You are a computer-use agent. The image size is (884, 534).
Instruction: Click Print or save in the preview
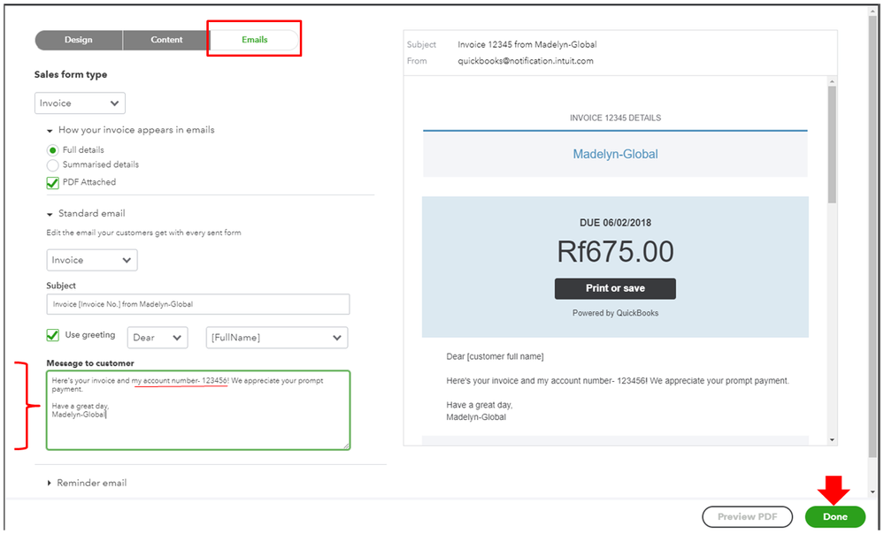tap(615, 288)
